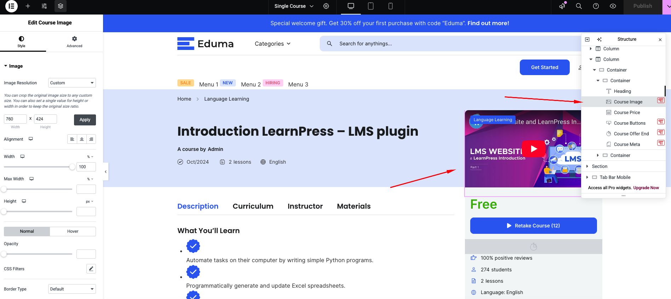Align image center
671x299 pixels.
point(82,139)
